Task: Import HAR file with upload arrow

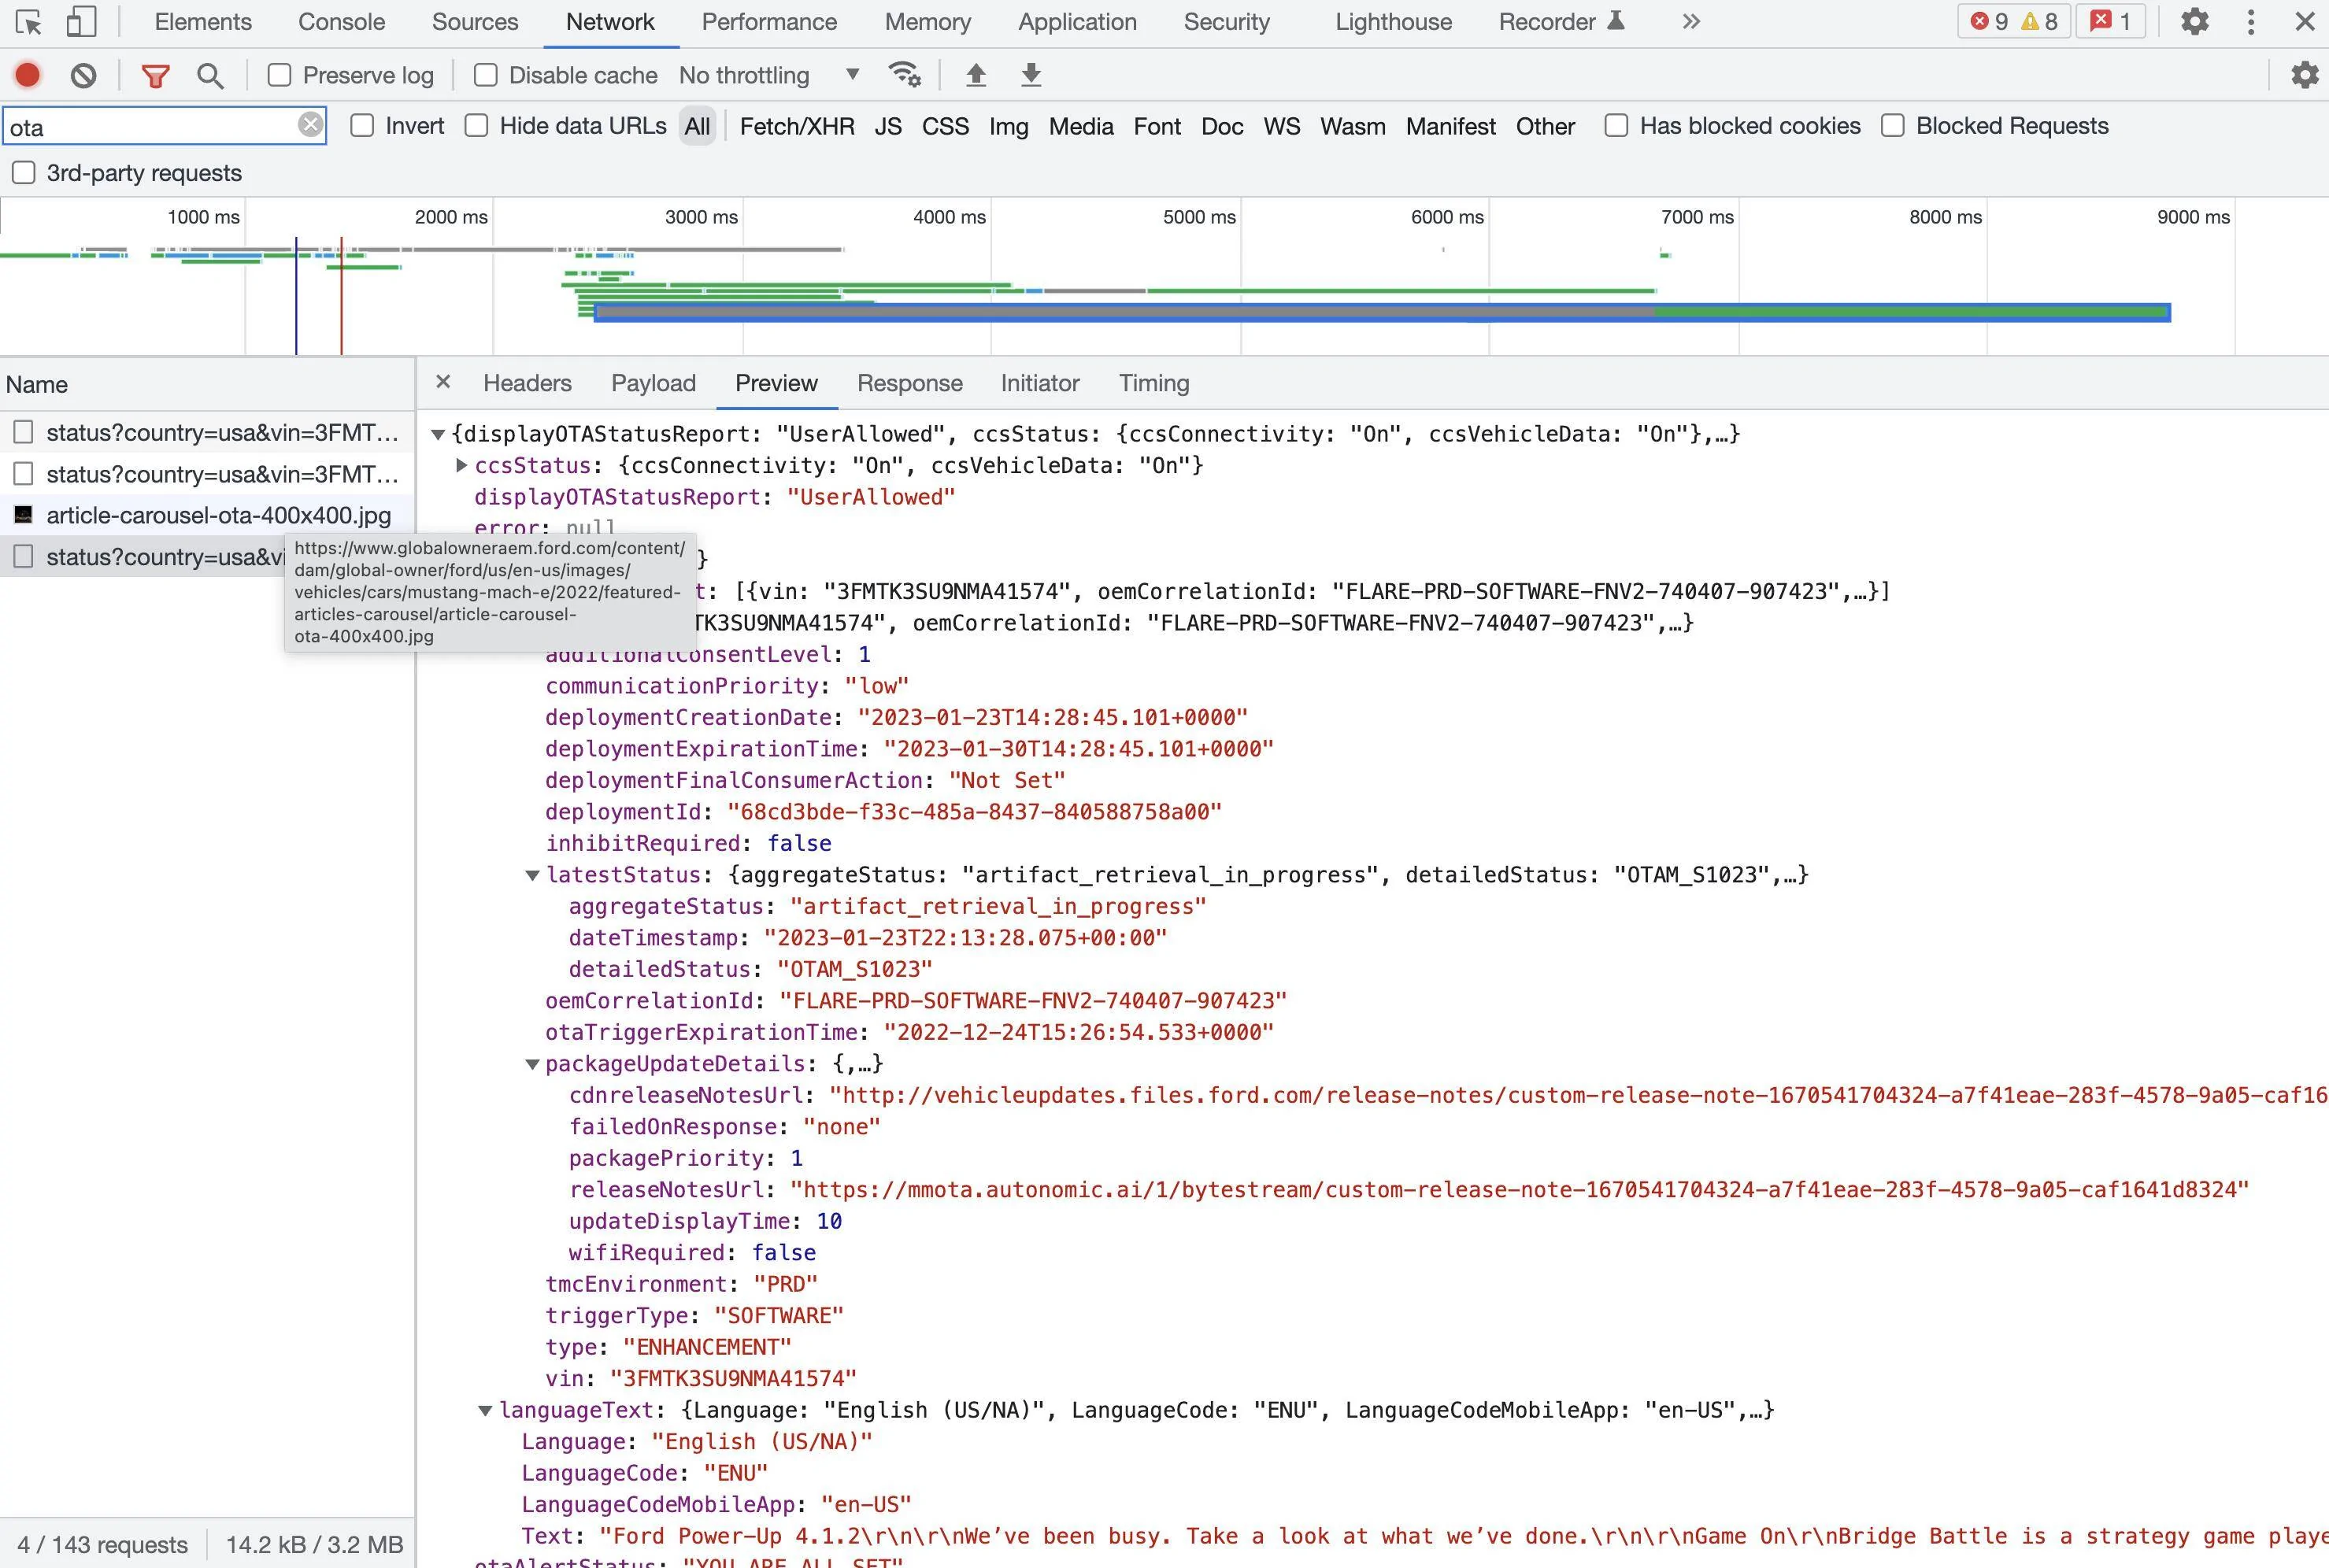Action: click(x=976, y=75)
